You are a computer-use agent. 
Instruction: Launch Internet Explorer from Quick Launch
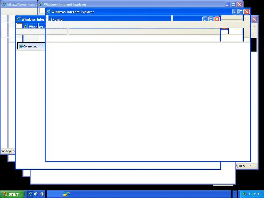coord(30,194)
